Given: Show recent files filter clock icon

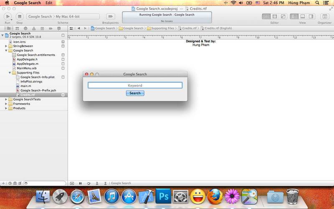Looking at the screenshot, I should 10,183.
